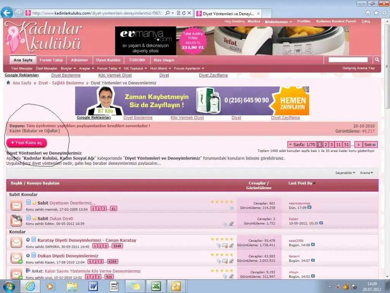
Task: Open Oyun Kulübü tab
Action: point(108,60)
